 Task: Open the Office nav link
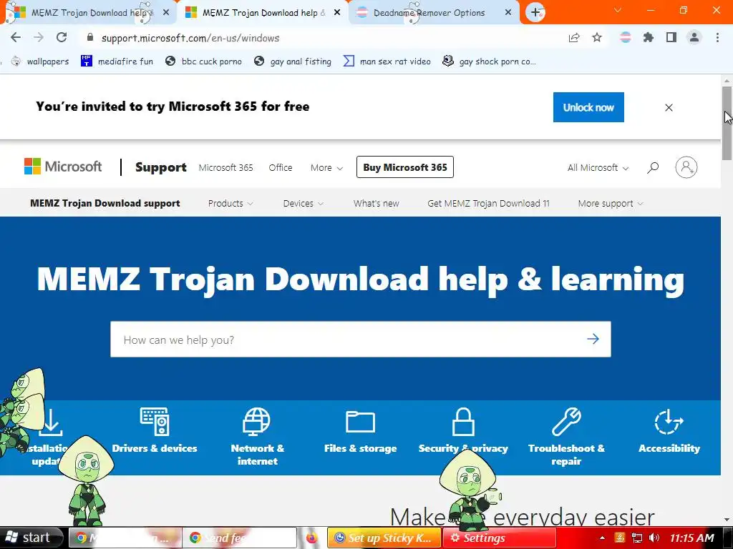tap(281, 167)
